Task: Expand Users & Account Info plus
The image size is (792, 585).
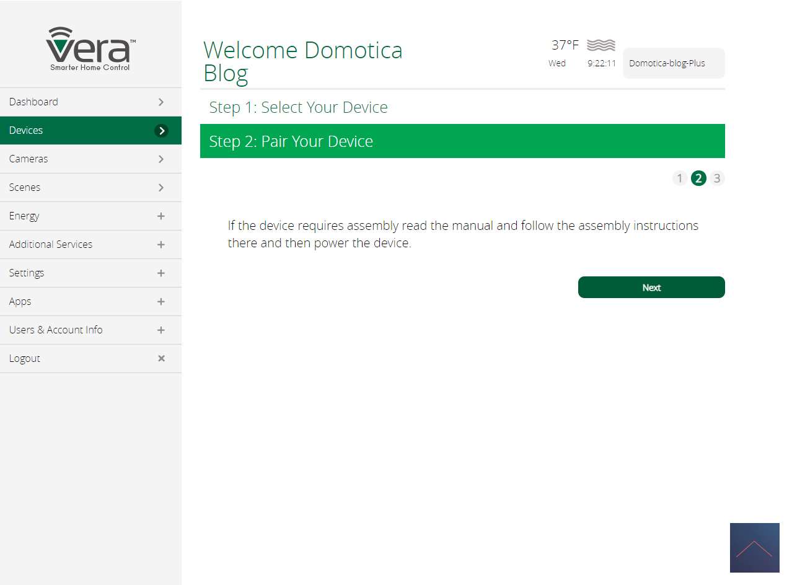Action: click(x=161, y=330)
